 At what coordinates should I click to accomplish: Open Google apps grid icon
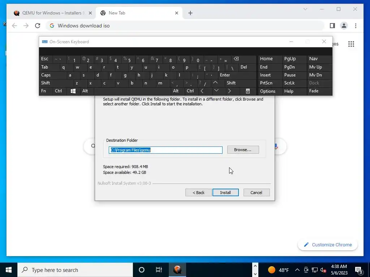click(351, 44)
